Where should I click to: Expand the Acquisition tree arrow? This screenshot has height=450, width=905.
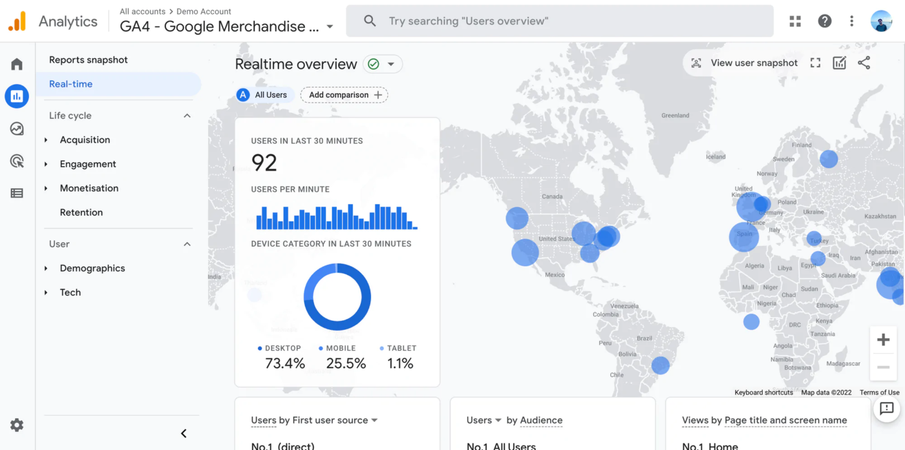click(x=46, y=140)
